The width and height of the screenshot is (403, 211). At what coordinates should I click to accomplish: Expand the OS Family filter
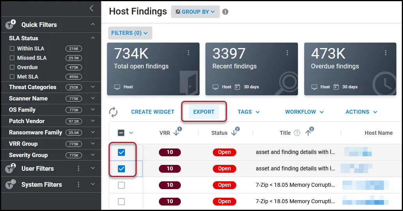[x=93, y=110]
